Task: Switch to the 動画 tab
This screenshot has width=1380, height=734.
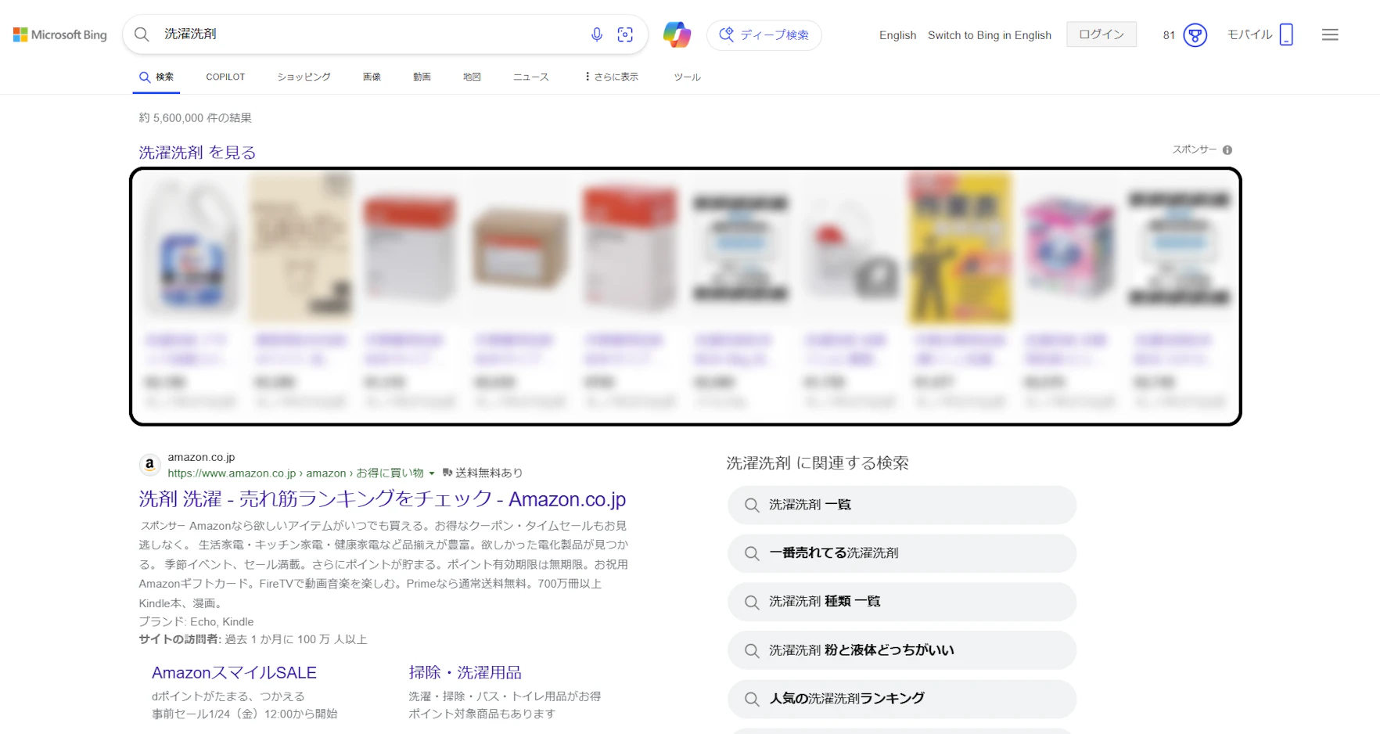Action: click(422, 77)
